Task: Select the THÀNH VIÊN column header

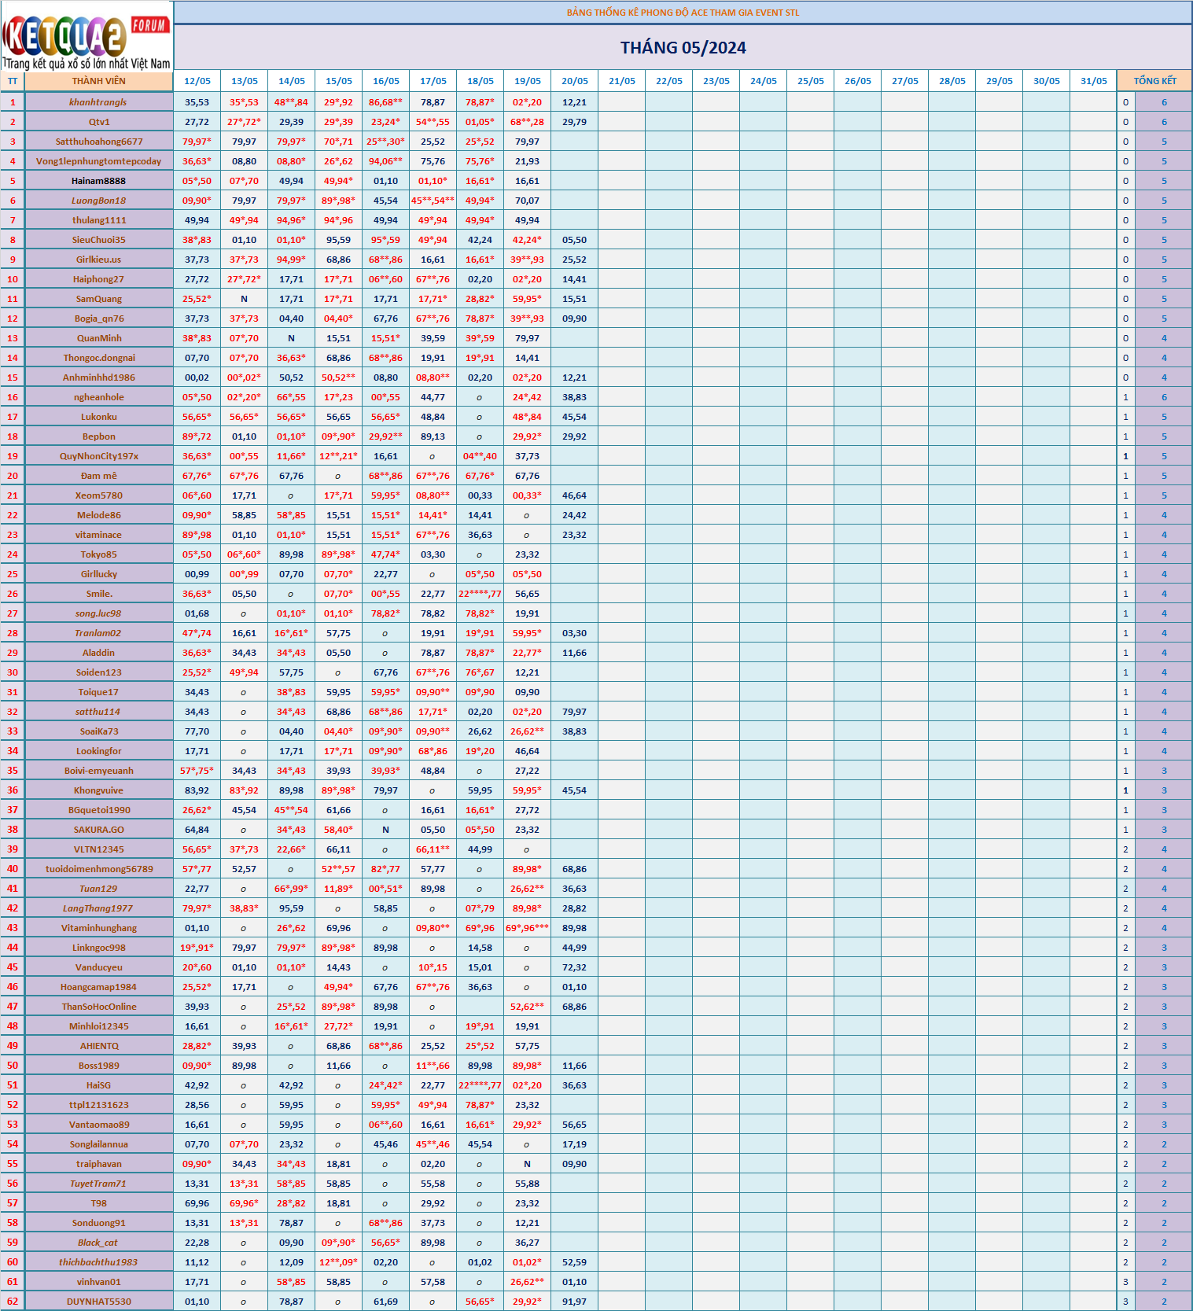Action: pyautogui.click(x=99, y=81)
